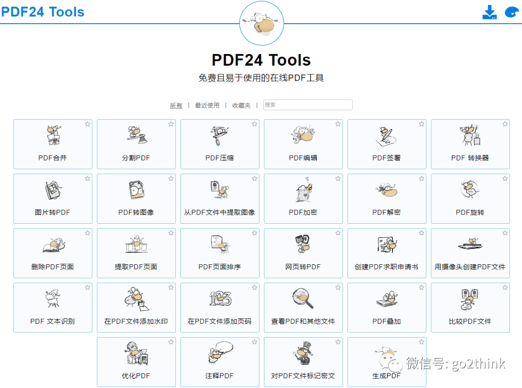
Task: Select the 提取PDF页面 tool icon
Action: [x=136, y=244]
